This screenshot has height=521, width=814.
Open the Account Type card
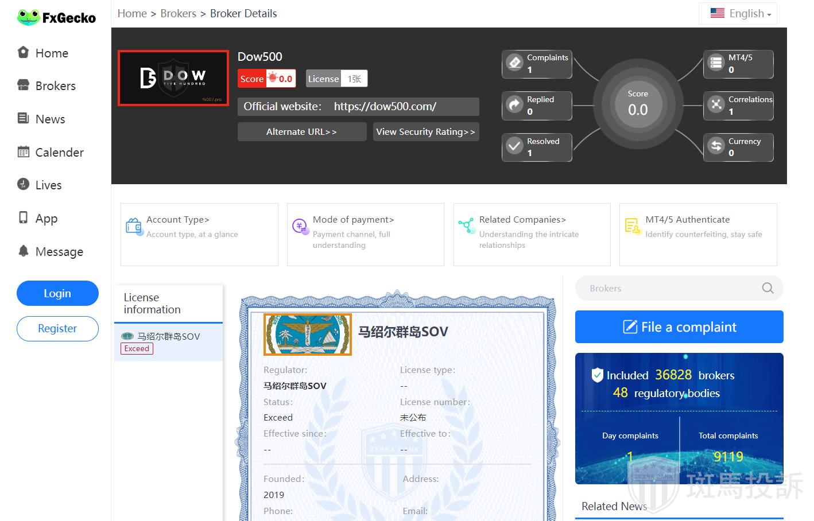coord(199,234)
